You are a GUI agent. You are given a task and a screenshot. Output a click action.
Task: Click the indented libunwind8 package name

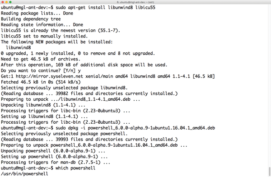(19, 47)
